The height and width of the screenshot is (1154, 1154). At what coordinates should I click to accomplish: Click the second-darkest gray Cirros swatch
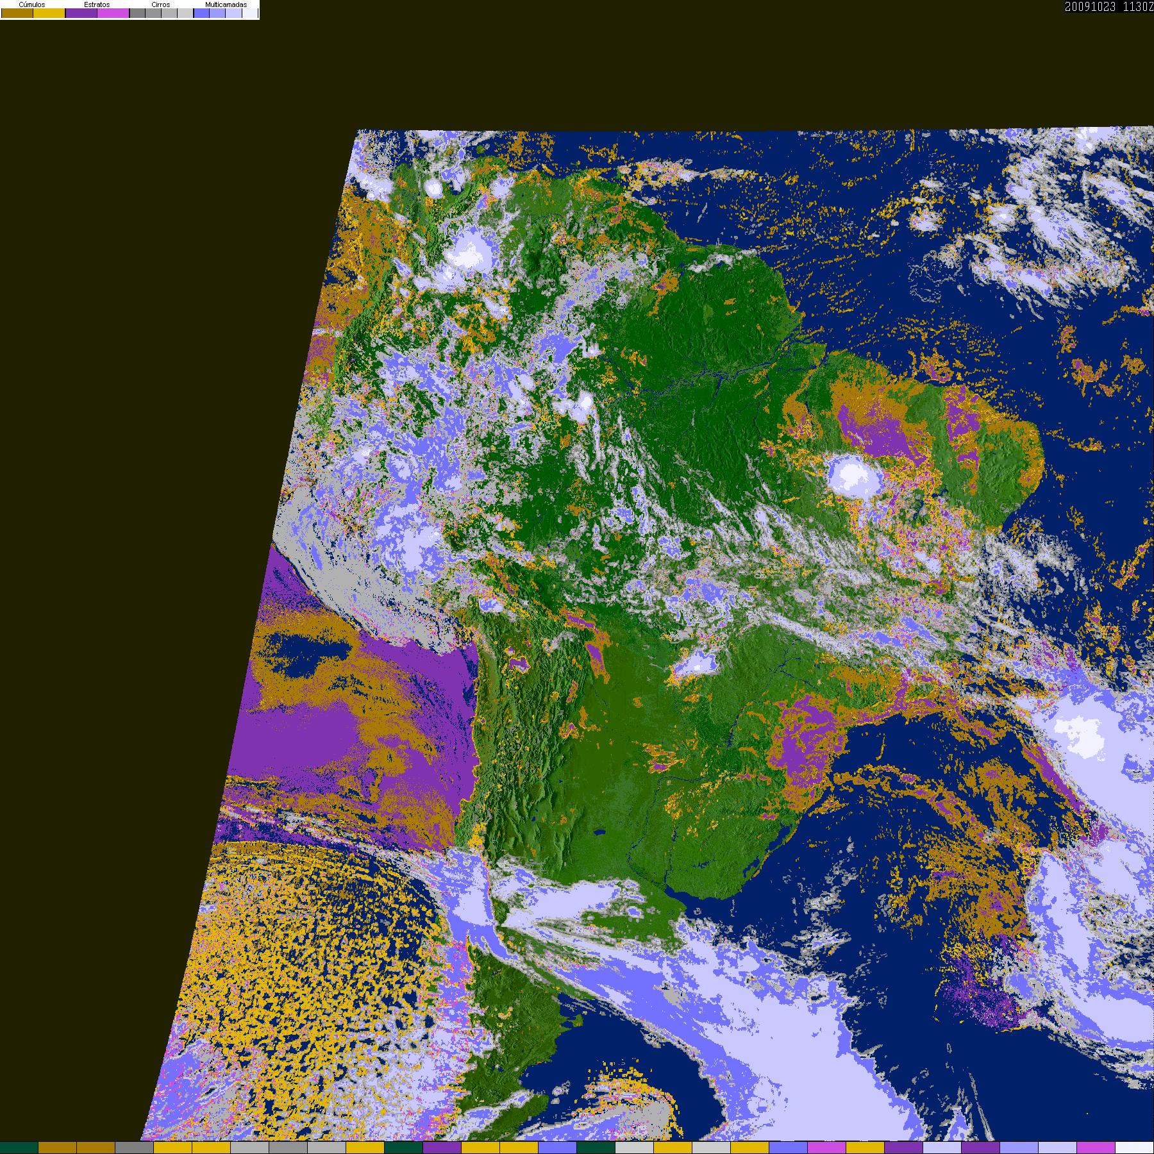click(153, 13)
